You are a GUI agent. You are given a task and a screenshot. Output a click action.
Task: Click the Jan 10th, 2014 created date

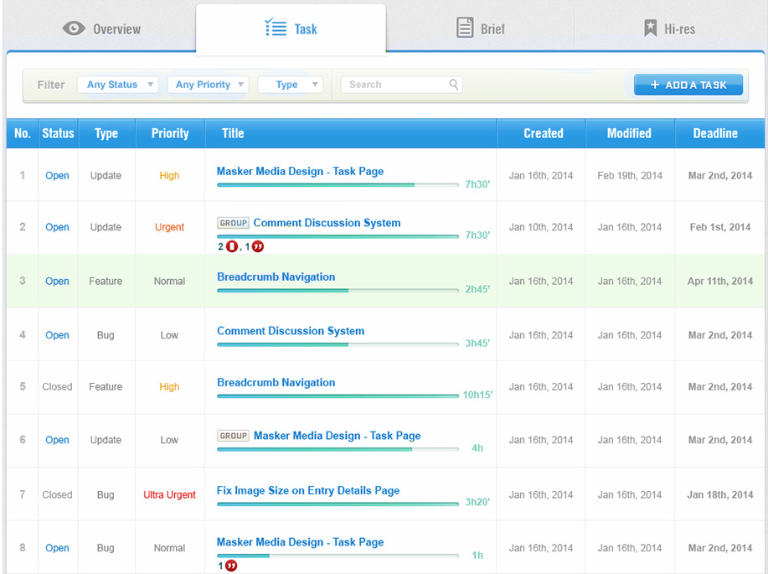541,227
